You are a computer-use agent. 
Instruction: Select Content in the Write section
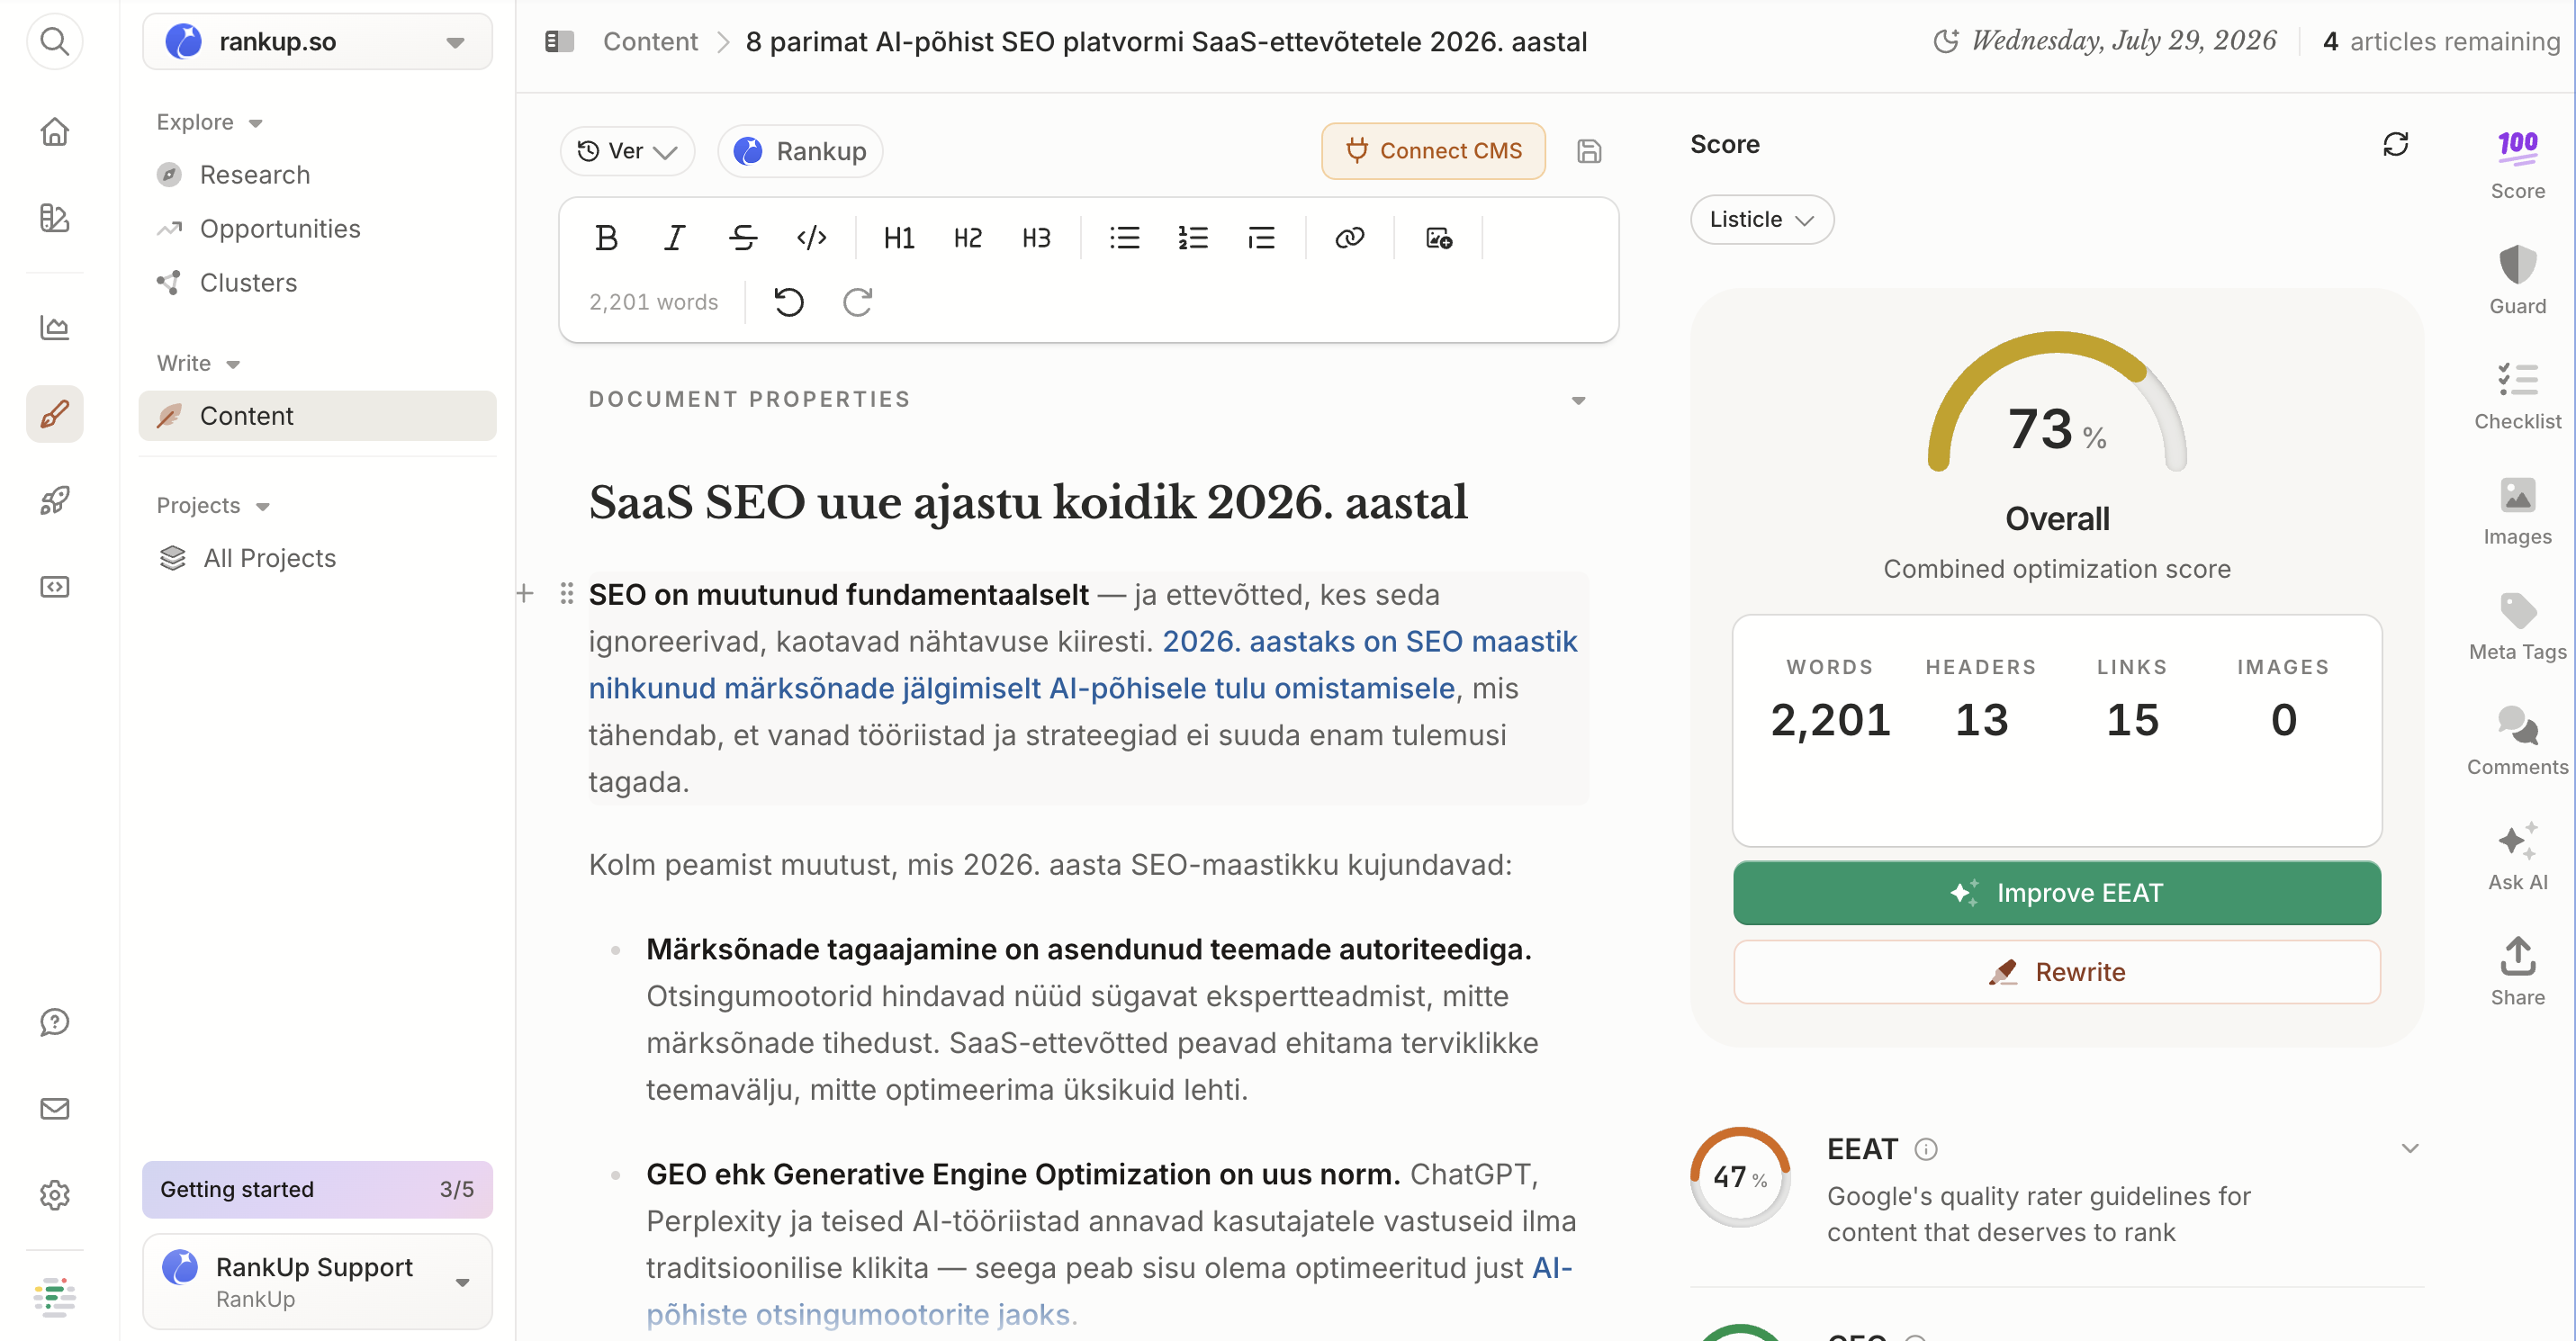(x=317, y=416)
